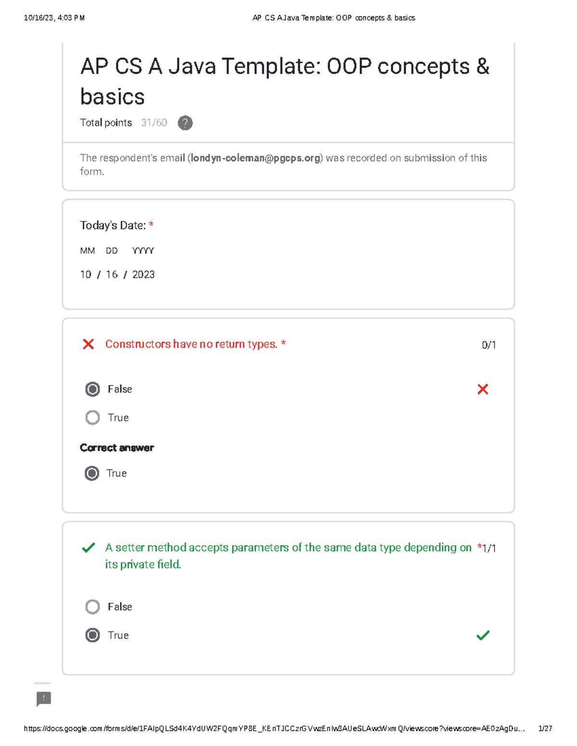Click the total points help question-mark icon
This screenshot has width=577, height=746.
point(185,123)
